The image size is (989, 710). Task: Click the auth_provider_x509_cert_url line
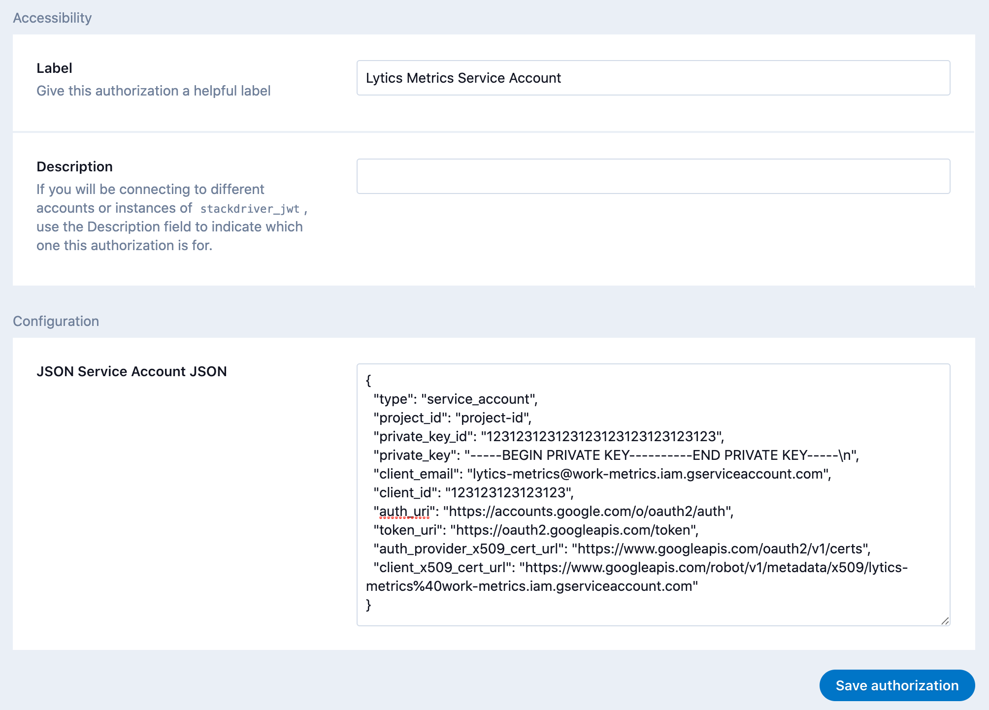click(x=622, y=549)
